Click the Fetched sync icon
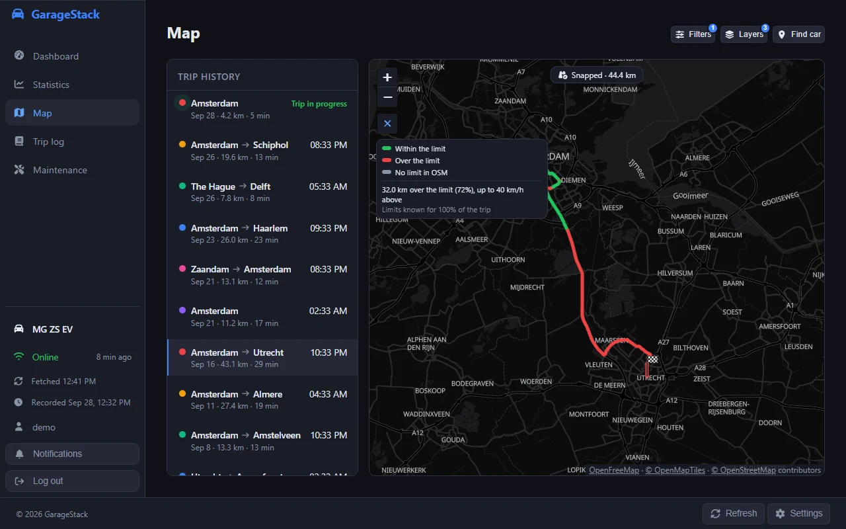Screen dimensions: 846x529 tap(19, 382)
